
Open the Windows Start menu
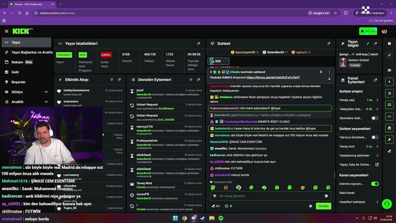click(175, 218)
